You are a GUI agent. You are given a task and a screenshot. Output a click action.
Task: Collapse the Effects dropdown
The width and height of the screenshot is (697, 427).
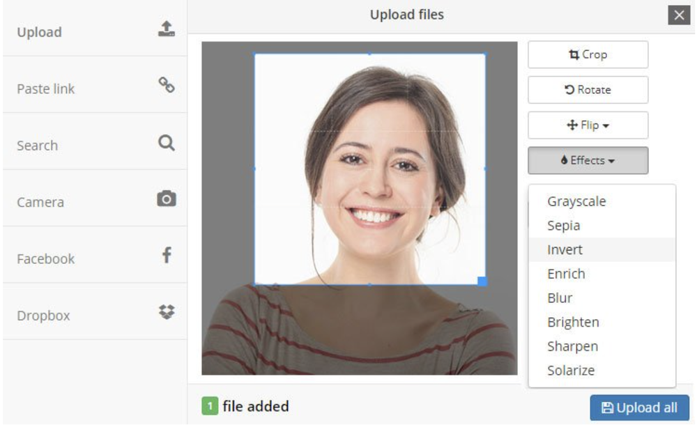588,160
